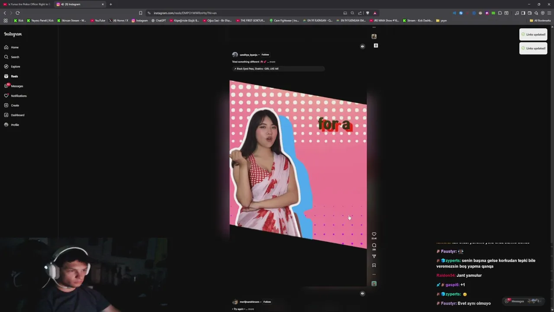Image resolution: width=554 pixels, height=312 pixels.
Task: Open the '(4) Home / X' bookmark
Action: click(118, 20)
